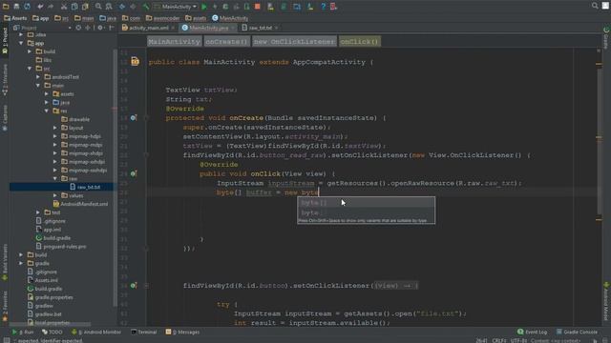Click the Copy toolbar icon

[x=74, y=7]
